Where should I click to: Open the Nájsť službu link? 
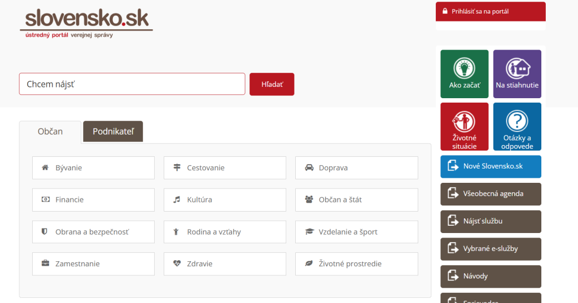[x=491, y=221]
